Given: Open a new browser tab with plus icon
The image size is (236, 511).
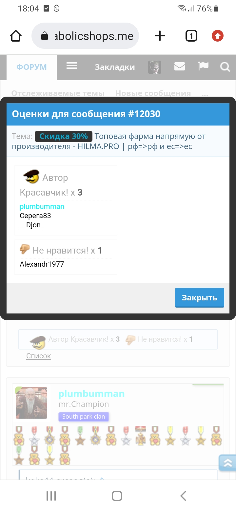Looking at the screenshot, I should coord(160,36).
